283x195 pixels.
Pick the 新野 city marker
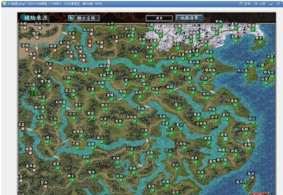coord(140,97)
